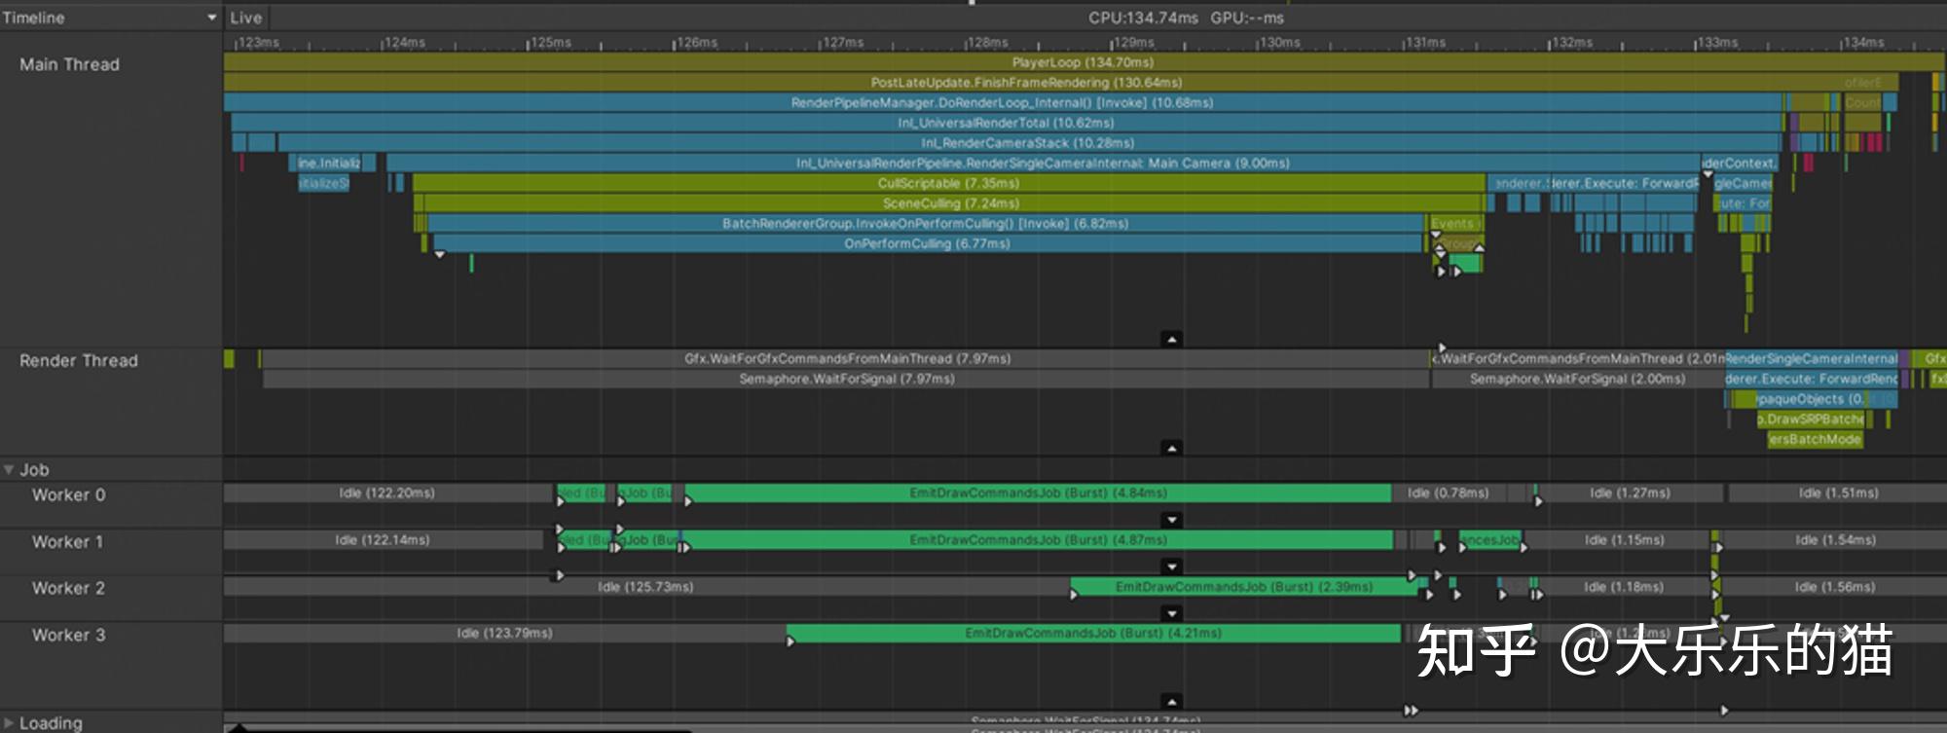
Task: Select the Semaphore.WaitForSignal (7.97ms) sample
Action: click(x=846, y=379)
